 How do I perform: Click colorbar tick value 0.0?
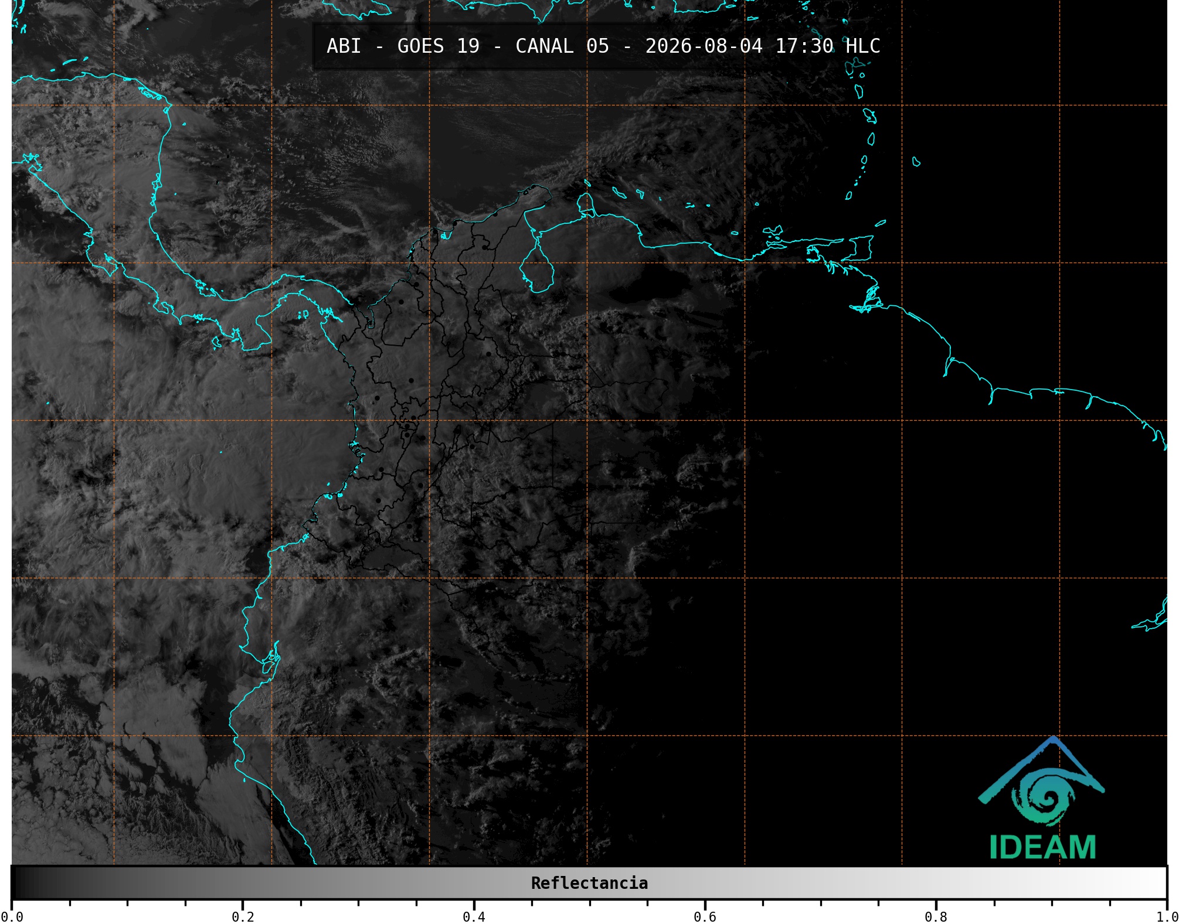12,916
